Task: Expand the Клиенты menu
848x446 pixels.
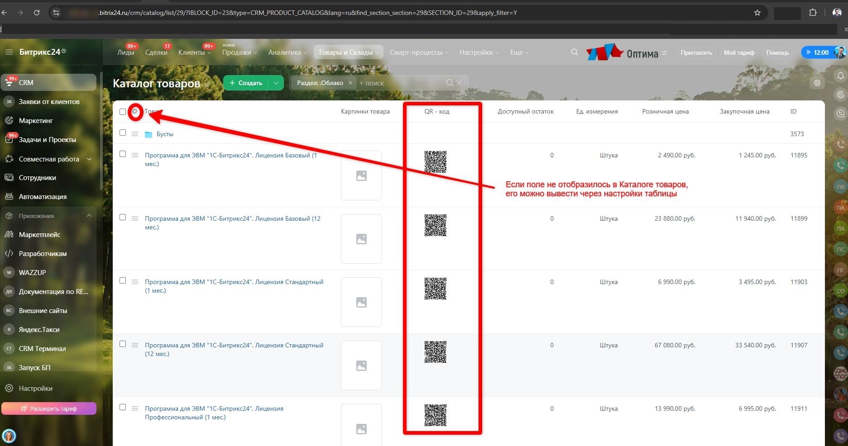Action: (195, 52)
